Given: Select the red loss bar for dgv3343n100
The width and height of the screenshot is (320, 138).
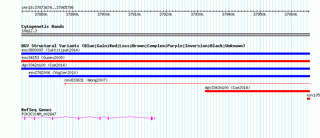Looking at the screenshot, I should 257,91.
